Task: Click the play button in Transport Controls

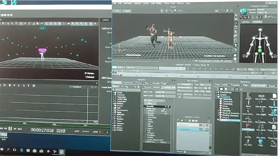Action: [216, 69]
